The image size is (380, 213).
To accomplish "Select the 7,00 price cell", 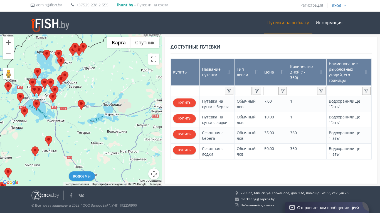I will coord(275,104).
